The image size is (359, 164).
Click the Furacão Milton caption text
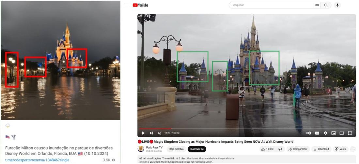click(x=59, y=151)
